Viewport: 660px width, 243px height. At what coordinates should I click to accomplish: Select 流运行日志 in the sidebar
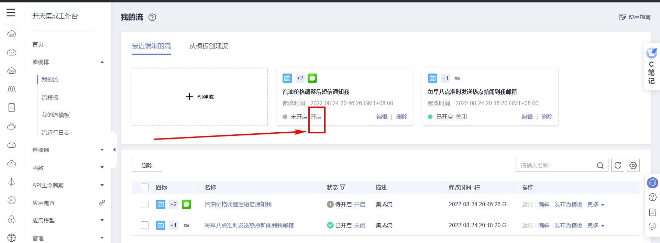(56, 132)
